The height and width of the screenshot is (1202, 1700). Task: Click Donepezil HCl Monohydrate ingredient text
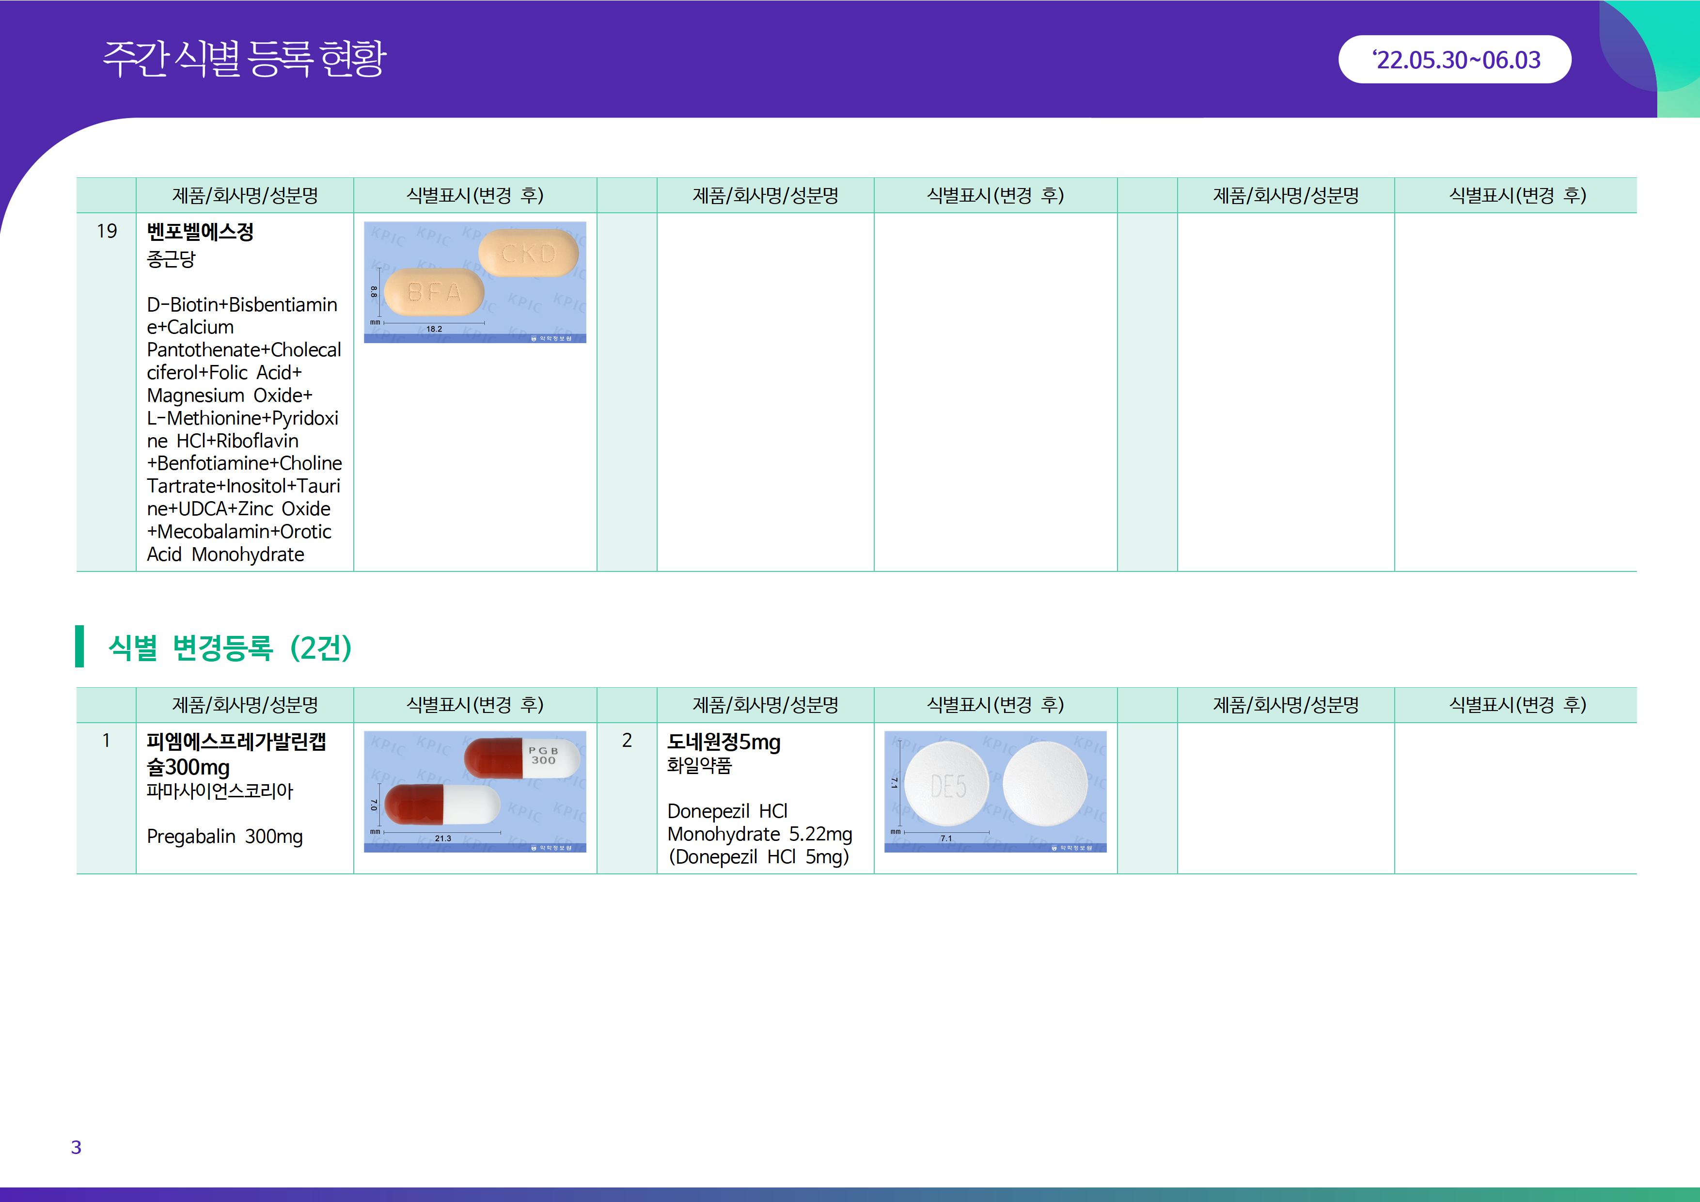tap(759, 834)
